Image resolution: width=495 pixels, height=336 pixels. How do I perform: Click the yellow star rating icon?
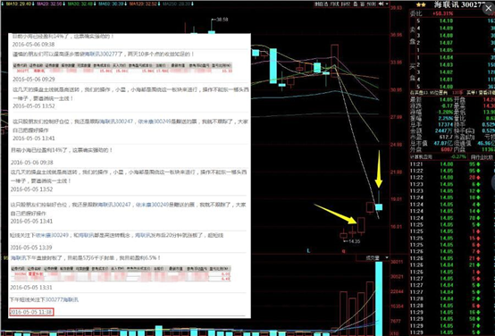[421, 4]
